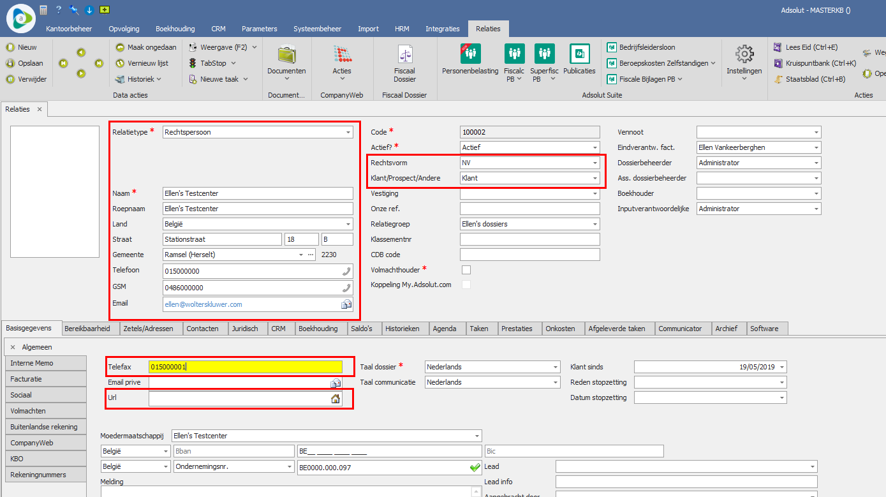The width and height of the screenshot is (886, 497).
Task: Expand the Rechtsvorm dropdown
Action: pos(595,163)
